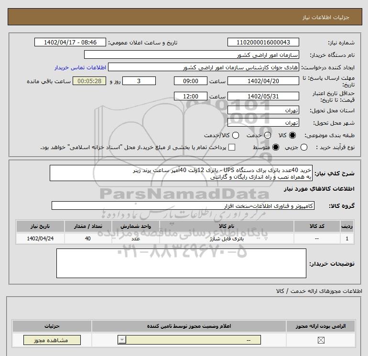
Task: Click the اطلاعات مجوزهای ارائه خدمت / کالا heading
Action: point(319,291)
